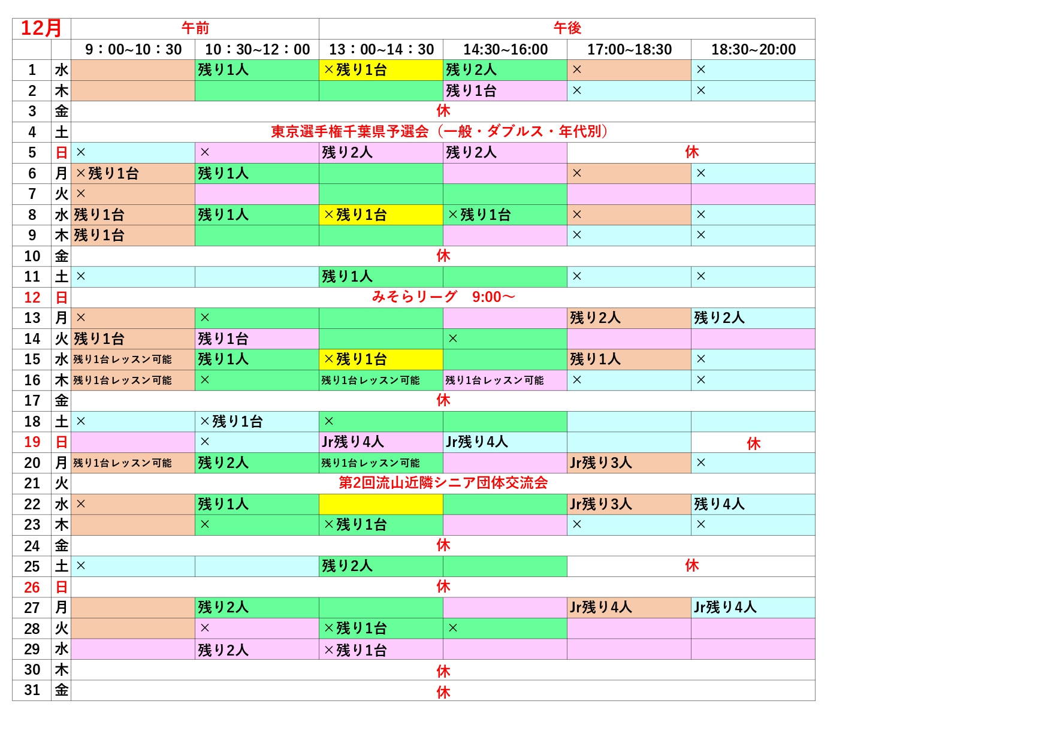Click 残り1人 on day 22 at 10:30
The width and height of the screenshot is (1051, 743).
[x=224, y=505]
